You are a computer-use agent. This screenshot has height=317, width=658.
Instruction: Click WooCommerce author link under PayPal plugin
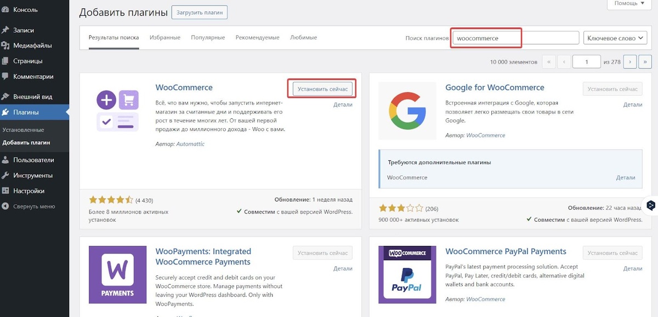pyautogui.click(x=486, y=299)
